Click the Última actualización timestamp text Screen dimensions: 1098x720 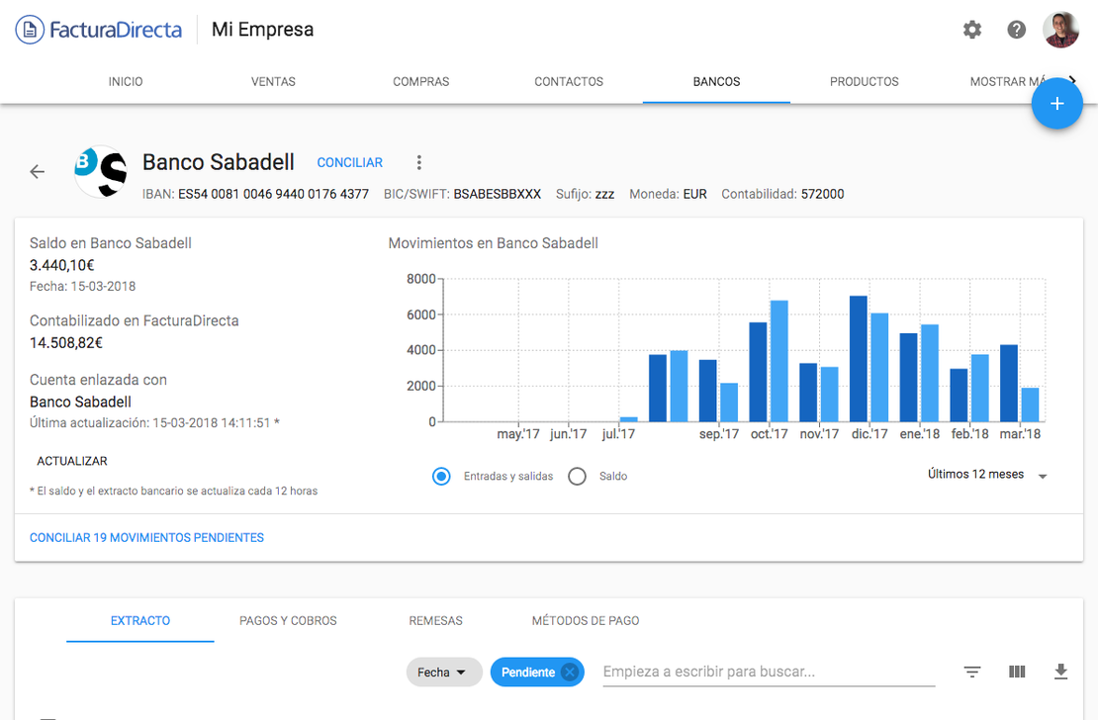pyautogui.click(x=154, y=423)
